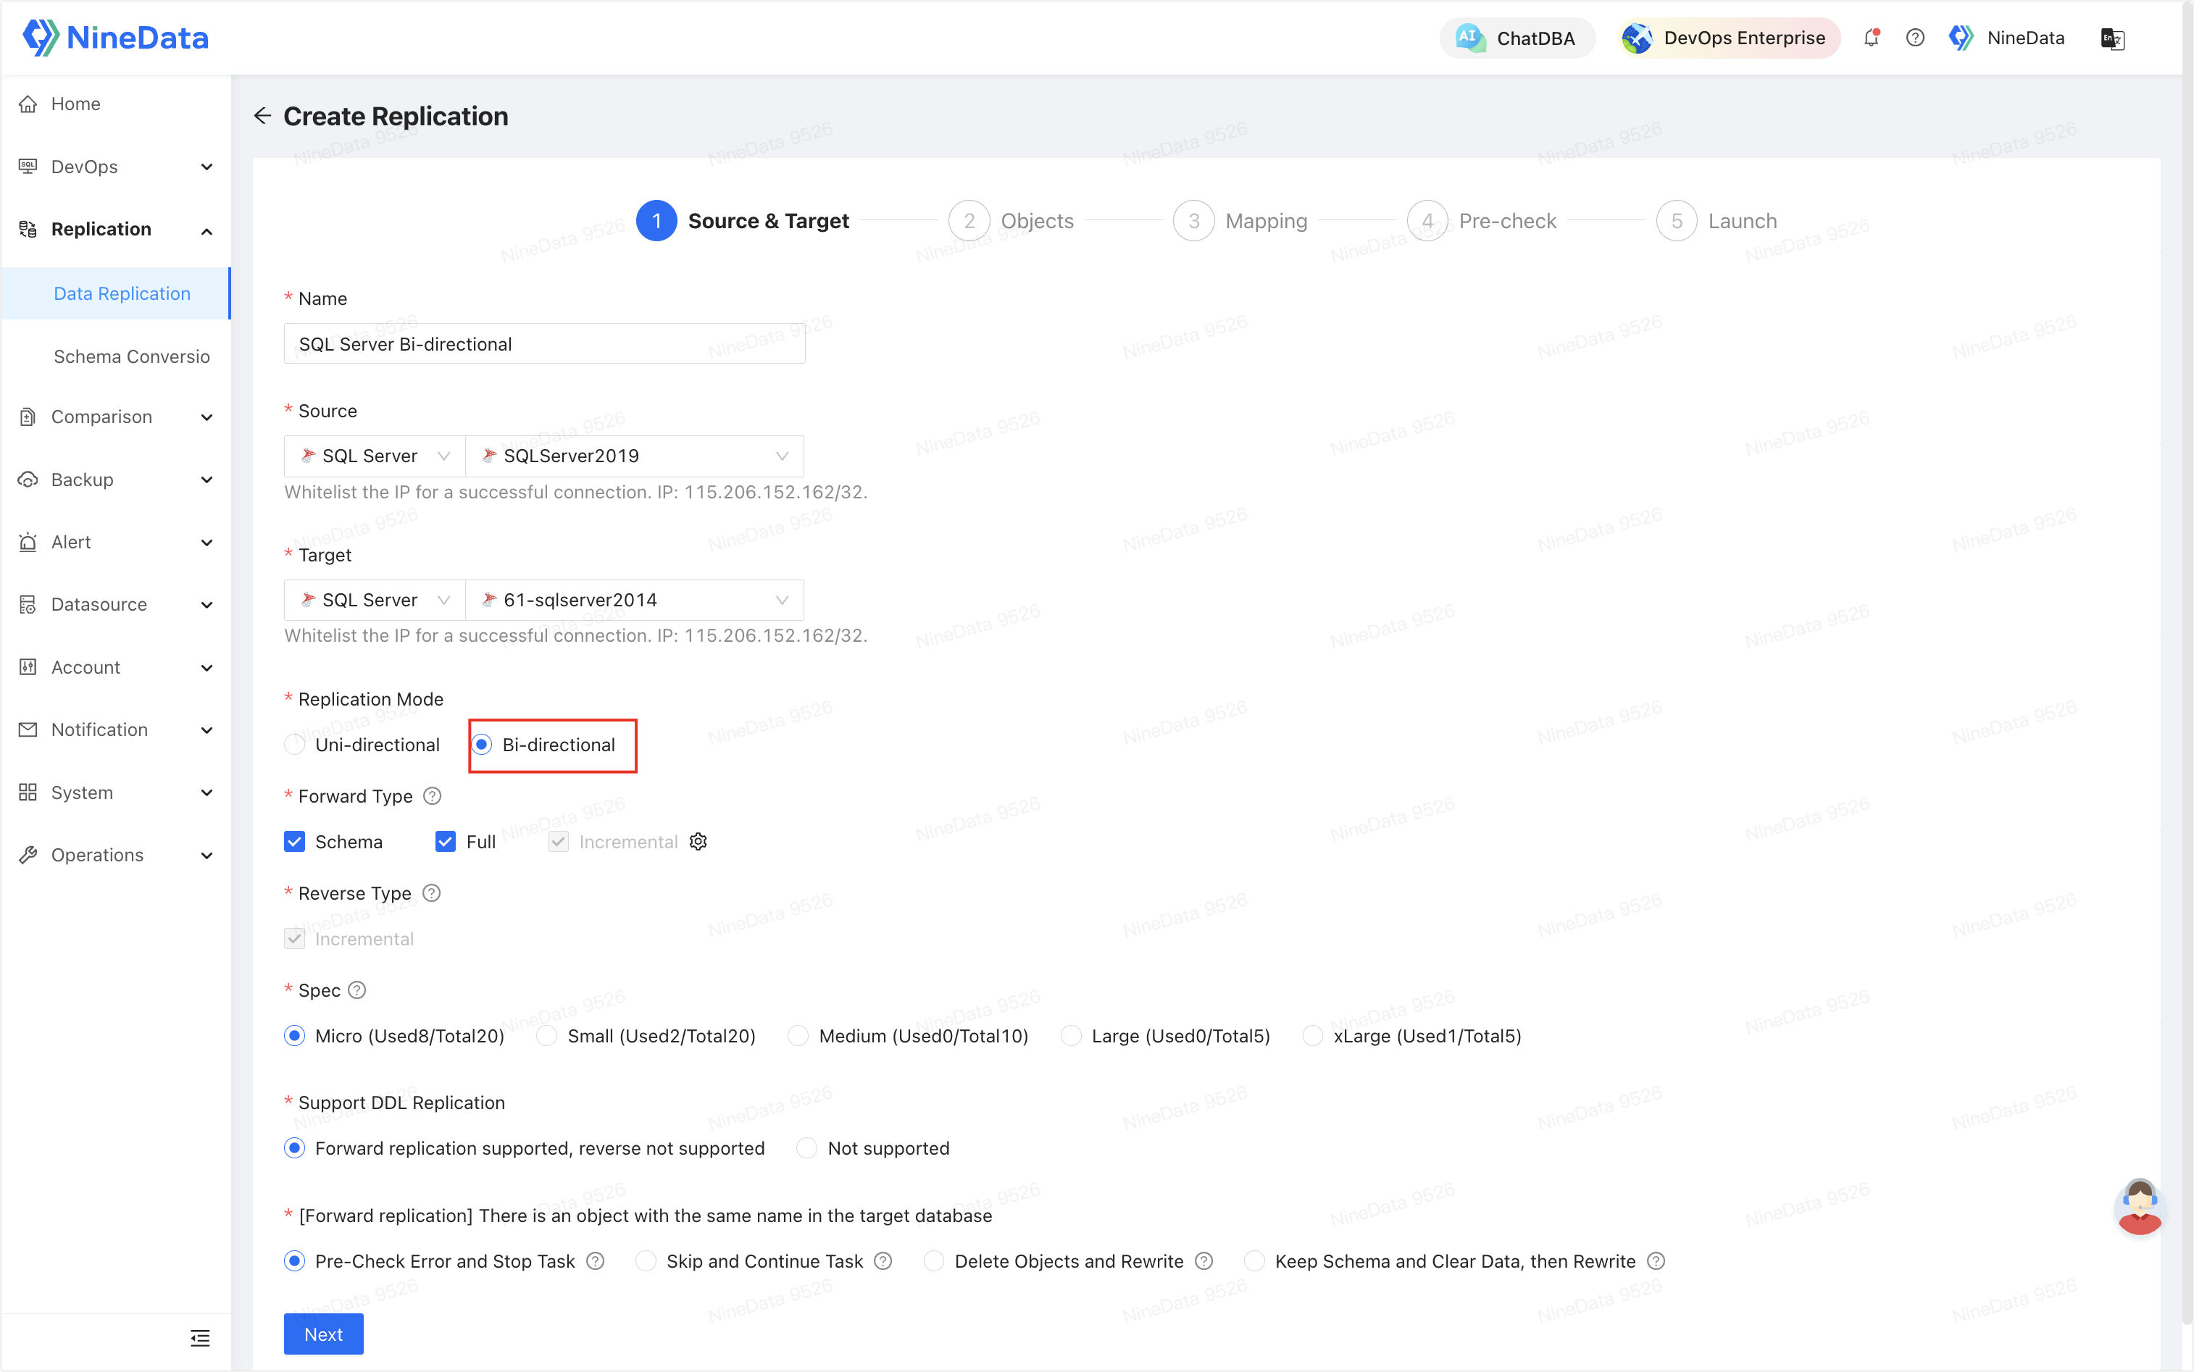Open Source SQLServer2019 instance dropdown

click(634, 456)
